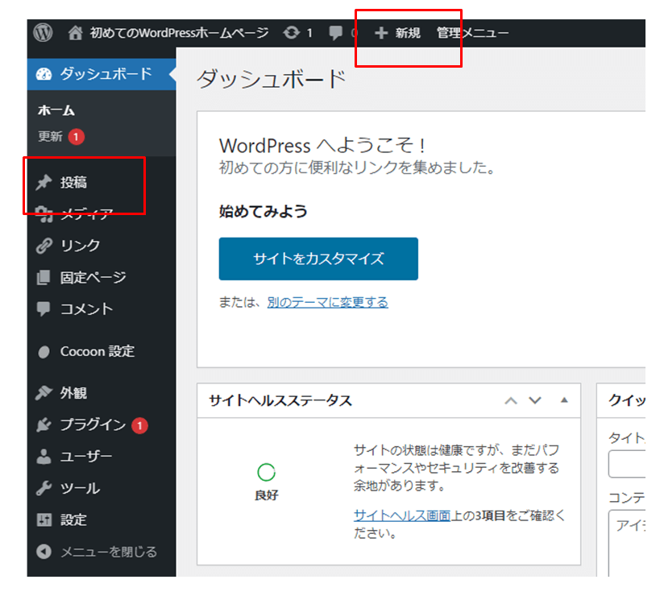Image resolution: width=660 pixels, height=592 pixels.
Task: Open サイトヘルス画面 link
Action: click(402, 515)
